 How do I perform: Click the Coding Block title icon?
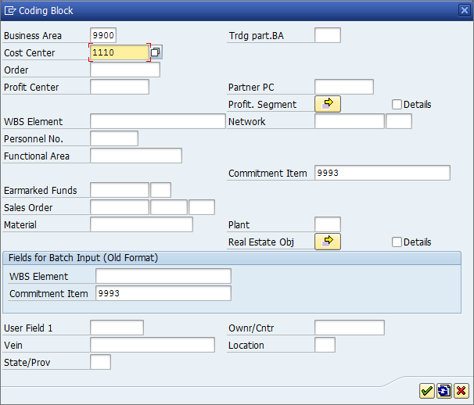click(x=10, y=11)
